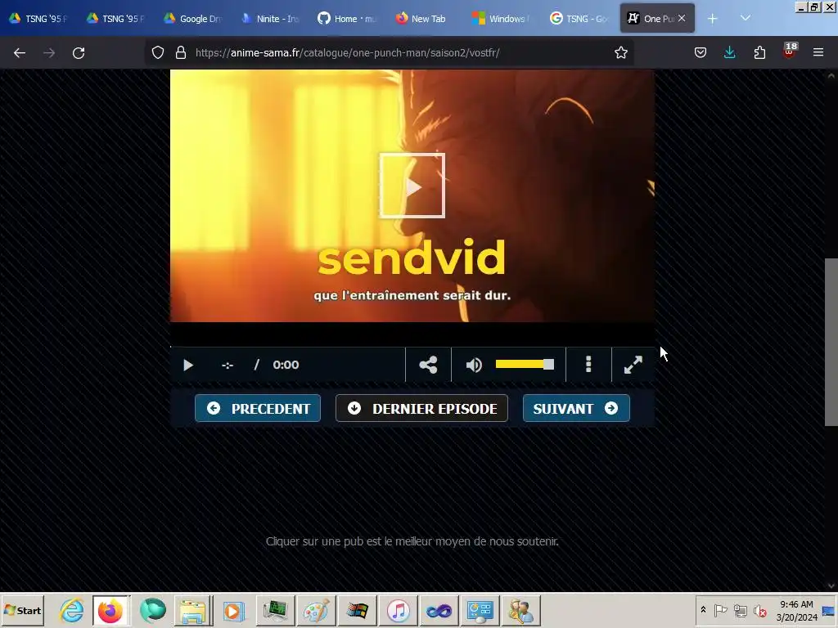Open the green globe browser taskbar icon
The image size is (838, 628).
coord(153,610)
